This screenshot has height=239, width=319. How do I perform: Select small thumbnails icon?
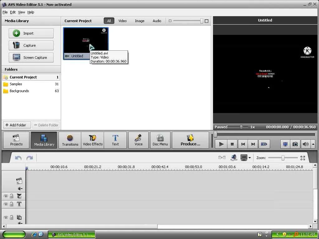coord(170,21)
